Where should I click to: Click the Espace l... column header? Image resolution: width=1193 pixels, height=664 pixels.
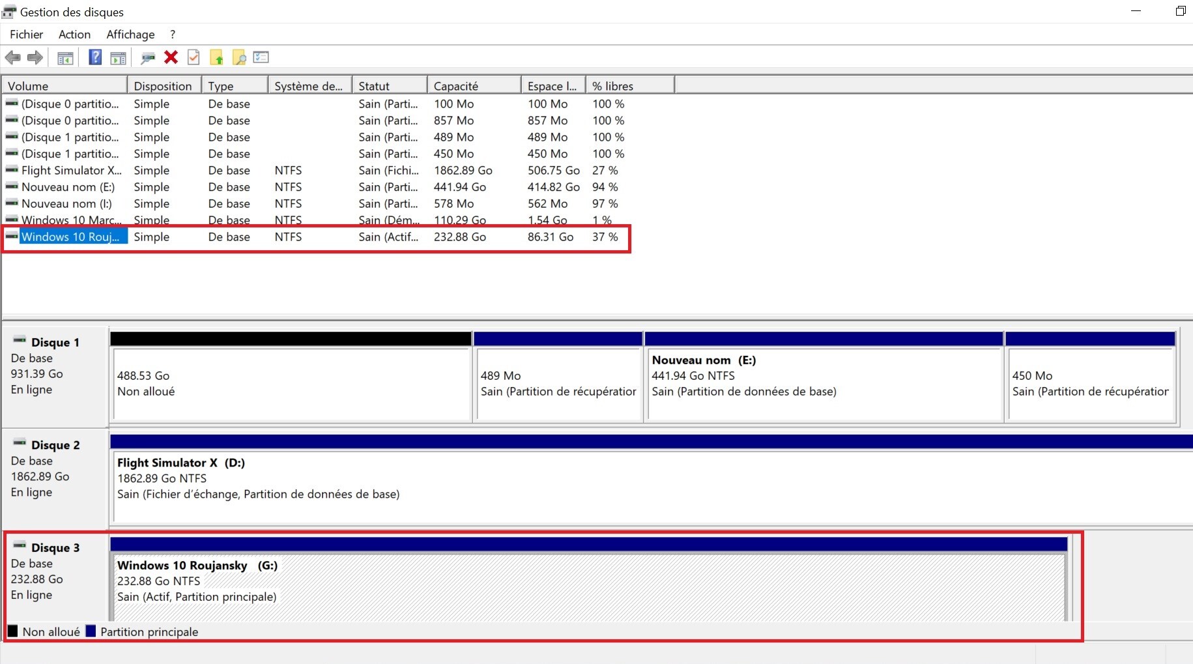(x=553, y=85)
